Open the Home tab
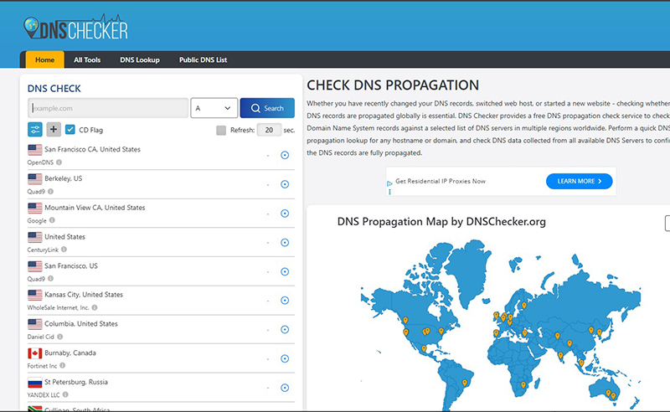 (45, 59)
